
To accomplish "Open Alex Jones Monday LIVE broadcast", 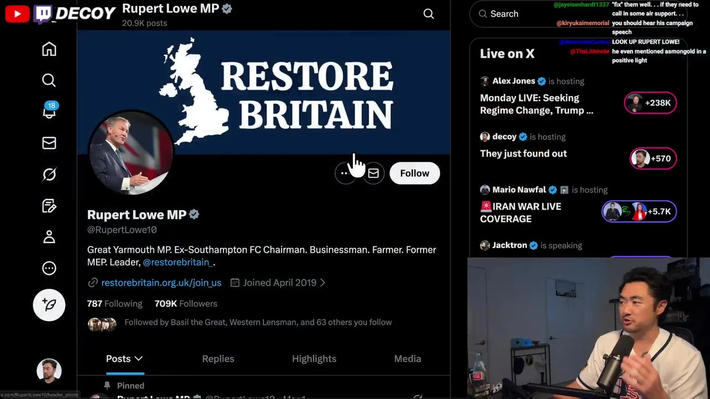I will (x=536, y=104).
